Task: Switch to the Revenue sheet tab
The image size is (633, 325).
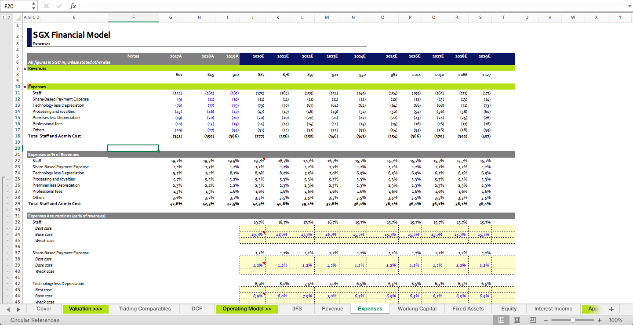Action: click(332, 309)
